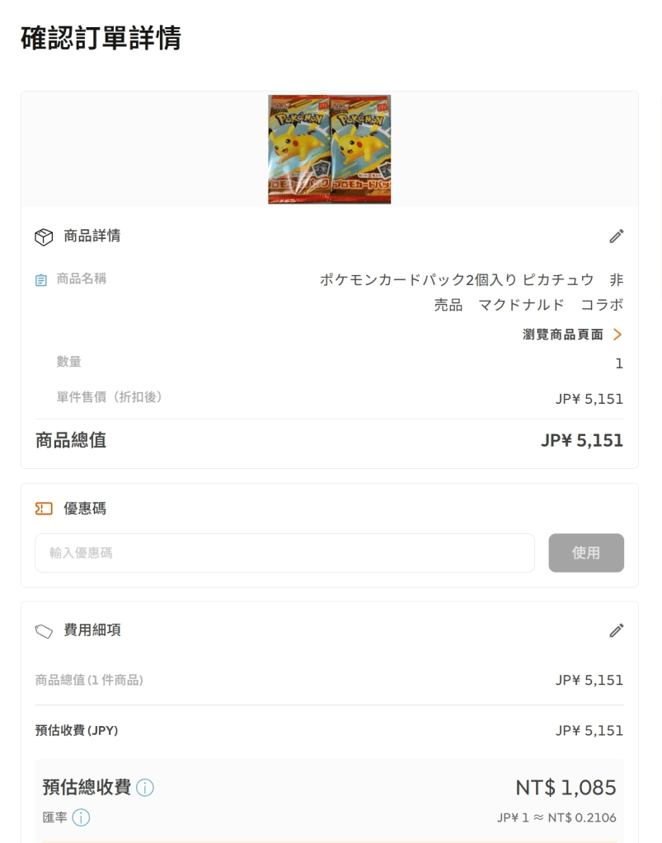Open the 瀏覽商品頁面 link
662x843 pixels.
click(563, 335)
